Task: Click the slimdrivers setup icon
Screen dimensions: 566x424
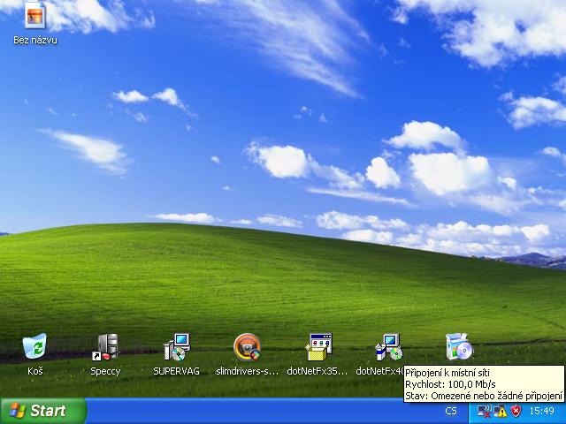Action: pyautogui.click(x=247, y=347)
